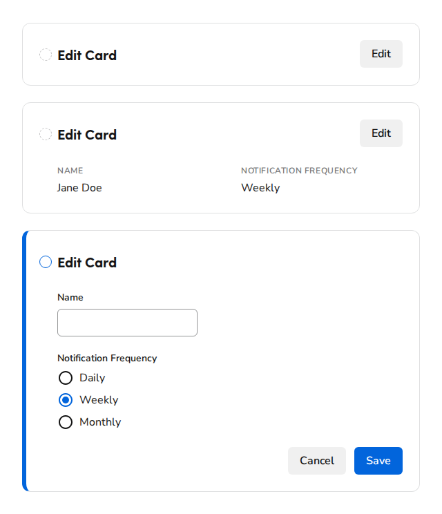The height and width of the screenshot is (514, 442).
Task: Focus the Name text field
Action: point(127,323)
